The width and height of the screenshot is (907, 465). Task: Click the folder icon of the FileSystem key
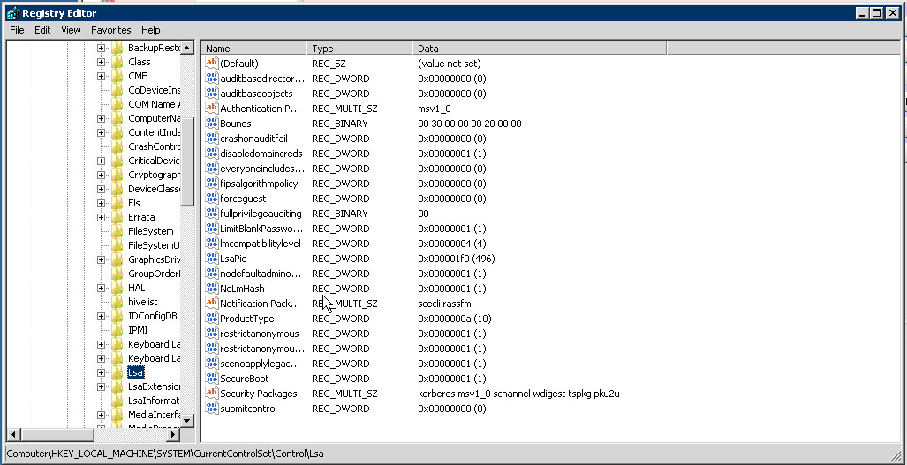point(117,231)
